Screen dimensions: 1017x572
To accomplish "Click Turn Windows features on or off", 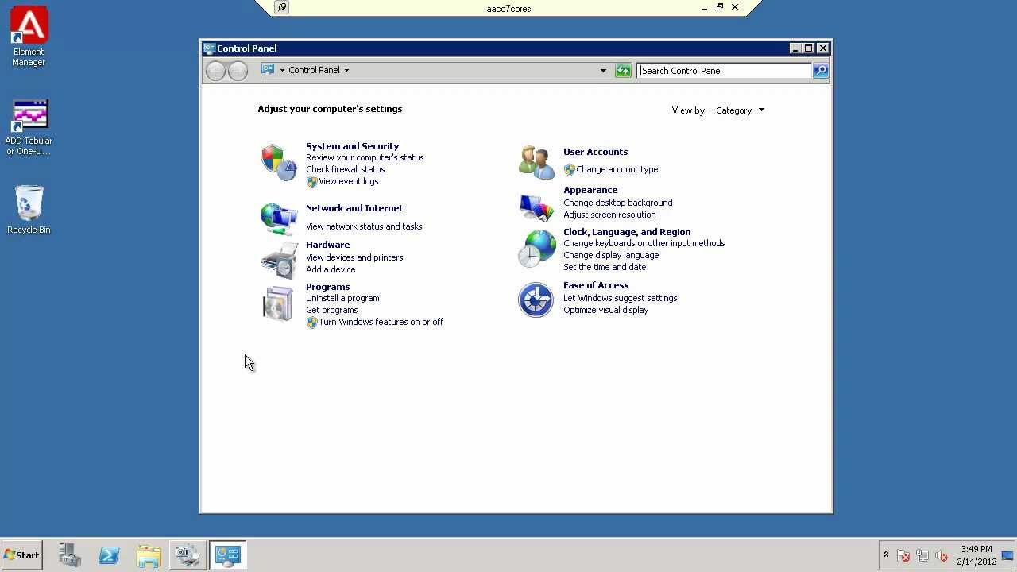I will click(381, 322).
